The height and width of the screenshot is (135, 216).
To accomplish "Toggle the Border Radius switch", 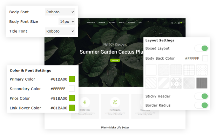I will click(x=201, y=105).
